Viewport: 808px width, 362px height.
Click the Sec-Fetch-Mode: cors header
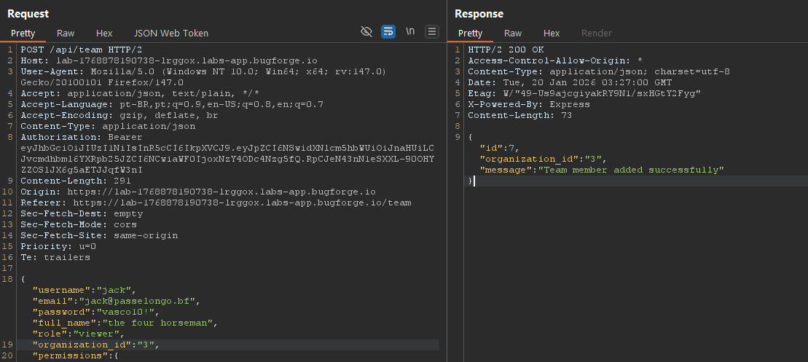79,224
